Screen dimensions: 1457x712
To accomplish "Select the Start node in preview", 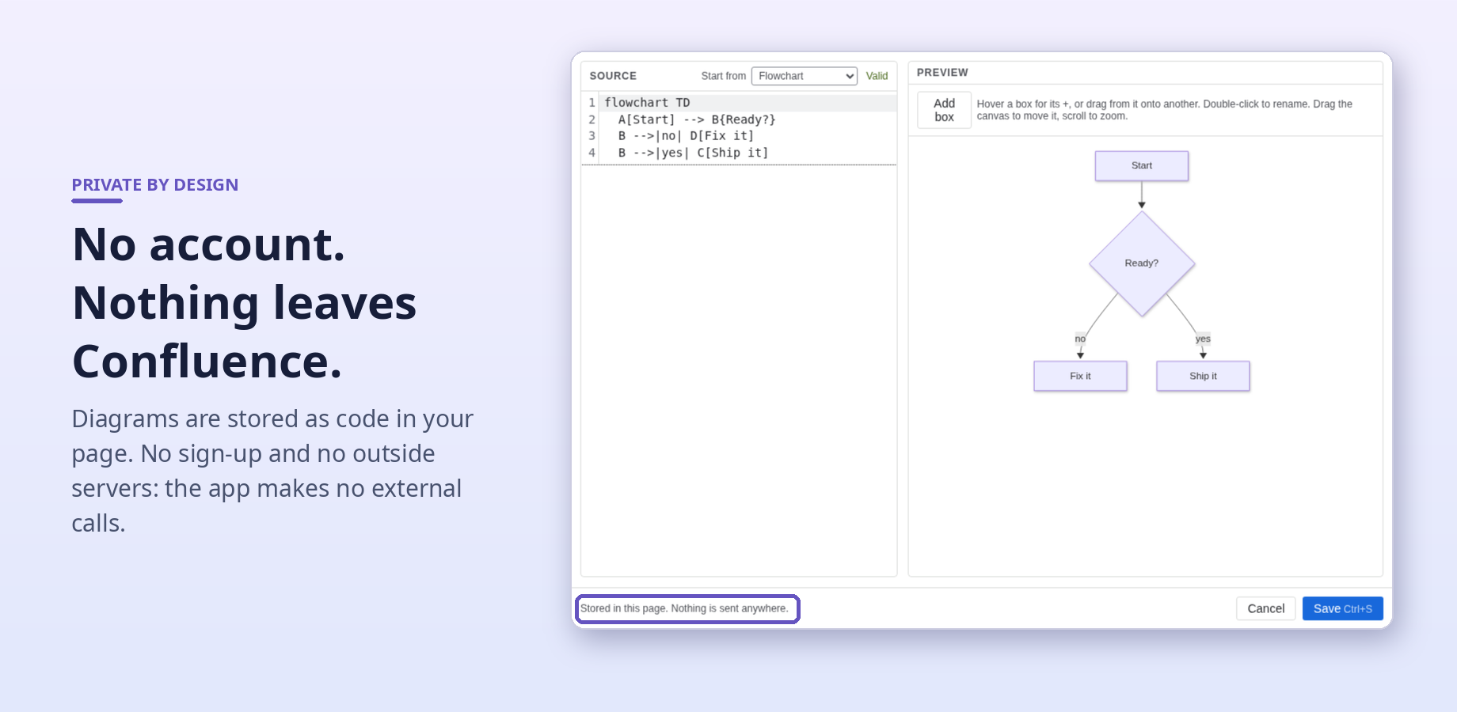I will coord(1141,166).
